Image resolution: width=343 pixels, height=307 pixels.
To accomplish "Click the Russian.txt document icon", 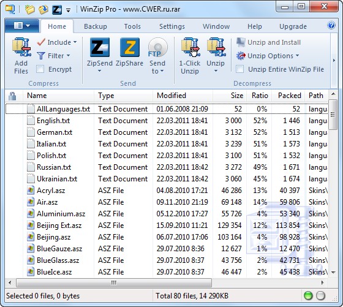I will coord(31,167).
